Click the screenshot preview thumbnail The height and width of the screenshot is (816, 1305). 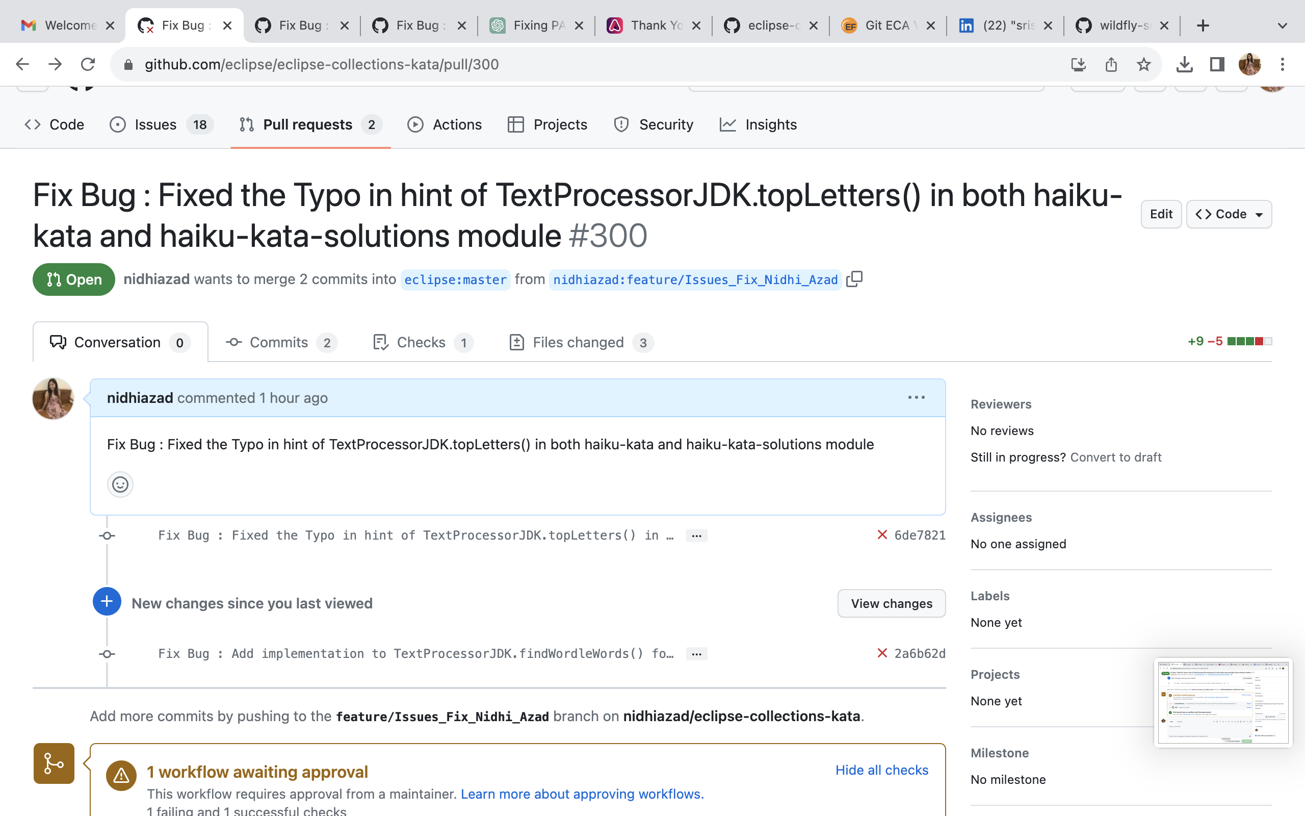click(x=1223, y=702)
